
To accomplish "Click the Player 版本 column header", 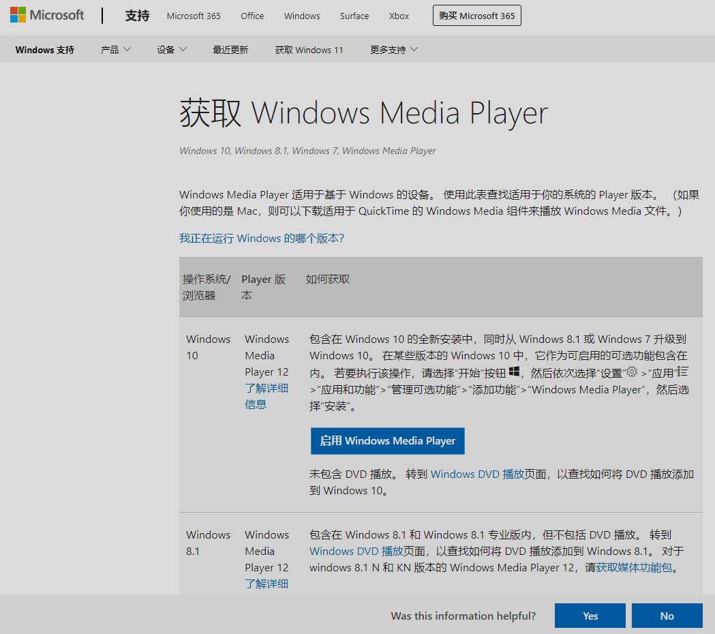I will point(263,288).
